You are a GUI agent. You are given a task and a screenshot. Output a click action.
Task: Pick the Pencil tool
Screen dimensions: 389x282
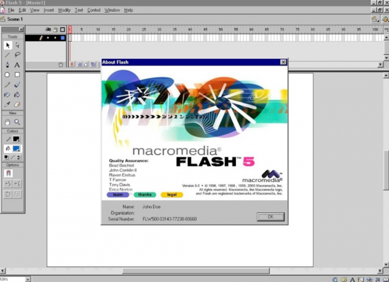(7, 85)
